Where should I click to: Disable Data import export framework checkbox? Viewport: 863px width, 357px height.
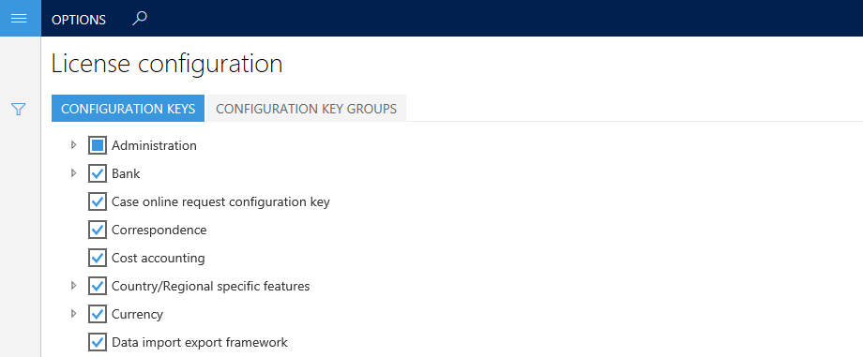tap(98, 342)
